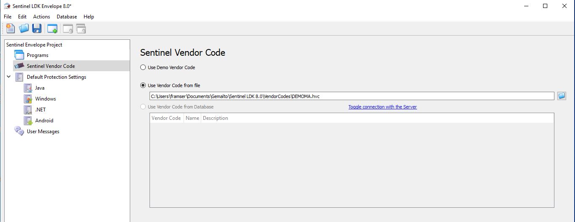The height and width of the screenshot is (222, 575).
Task: Open the Edit menu
Action: tap(22, 17)
